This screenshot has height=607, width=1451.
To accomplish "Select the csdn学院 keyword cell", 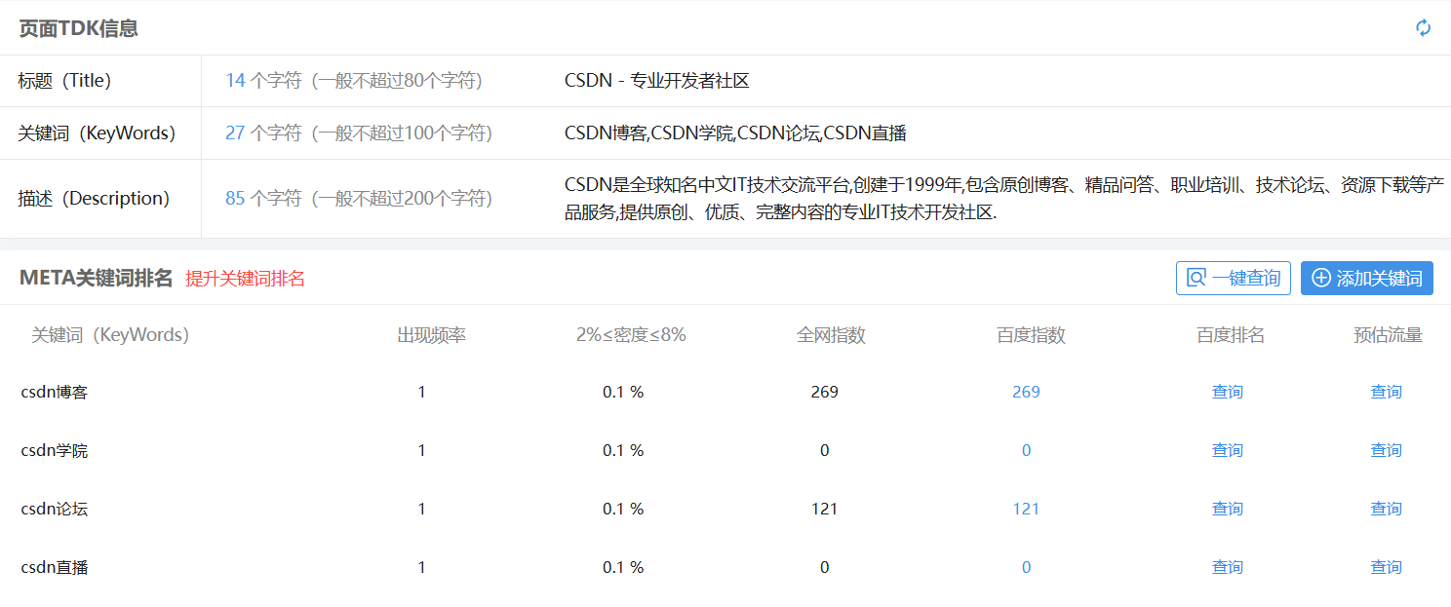I will (x=55, y=450).
